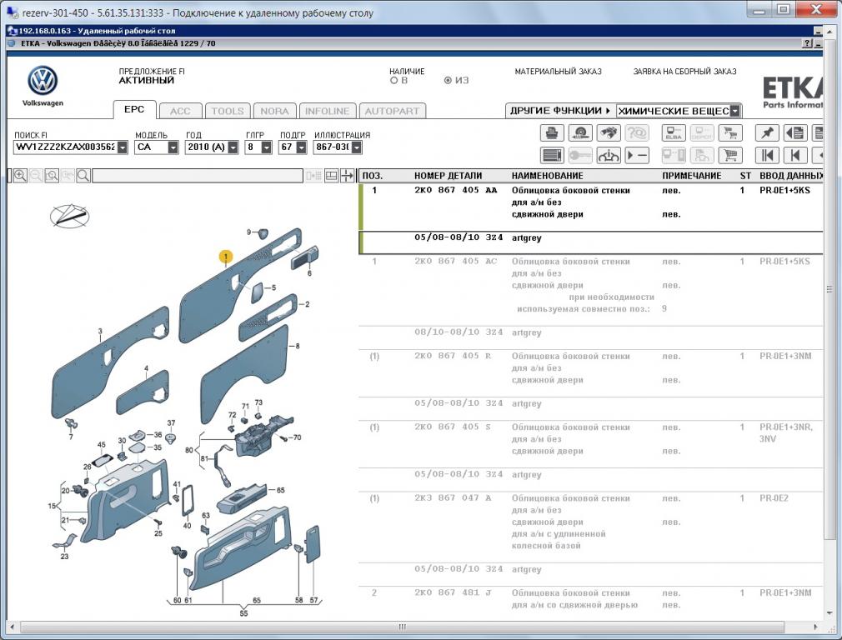The image size is (842, 640).
Task: Click the horizontal scrollbar thumb
Action: (x=402, y=627)
